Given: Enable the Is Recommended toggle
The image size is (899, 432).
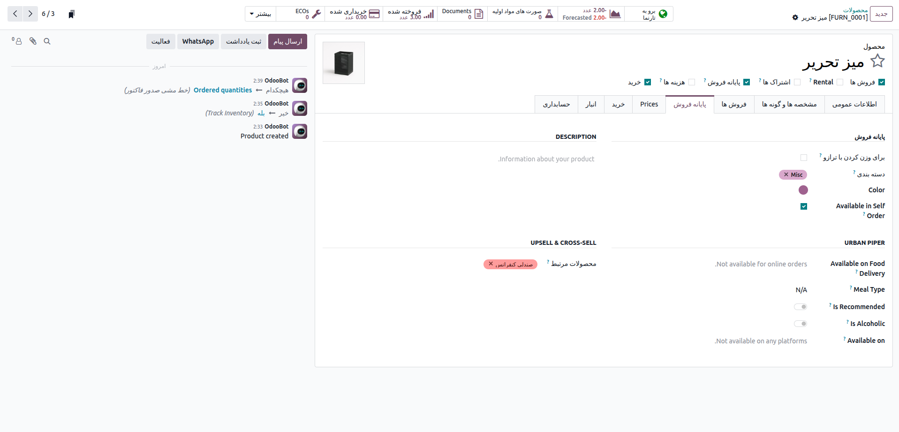Looking at the screenshot, I should pos(800,307).
